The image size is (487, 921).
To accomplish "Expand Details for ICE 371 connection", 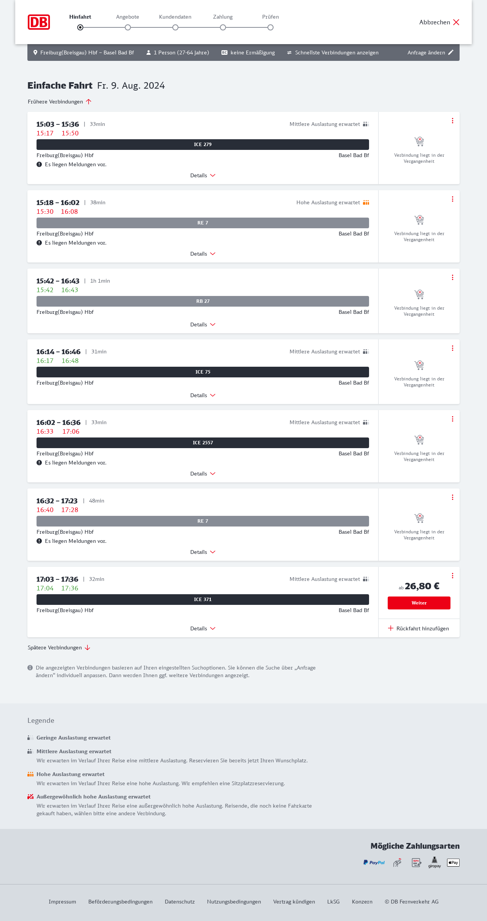I will tap(203, 628).
